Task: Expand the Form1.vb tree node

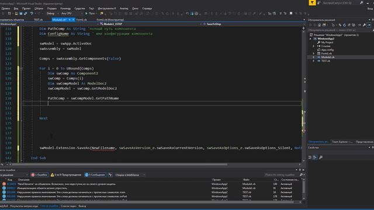Action: click(314, 54)
